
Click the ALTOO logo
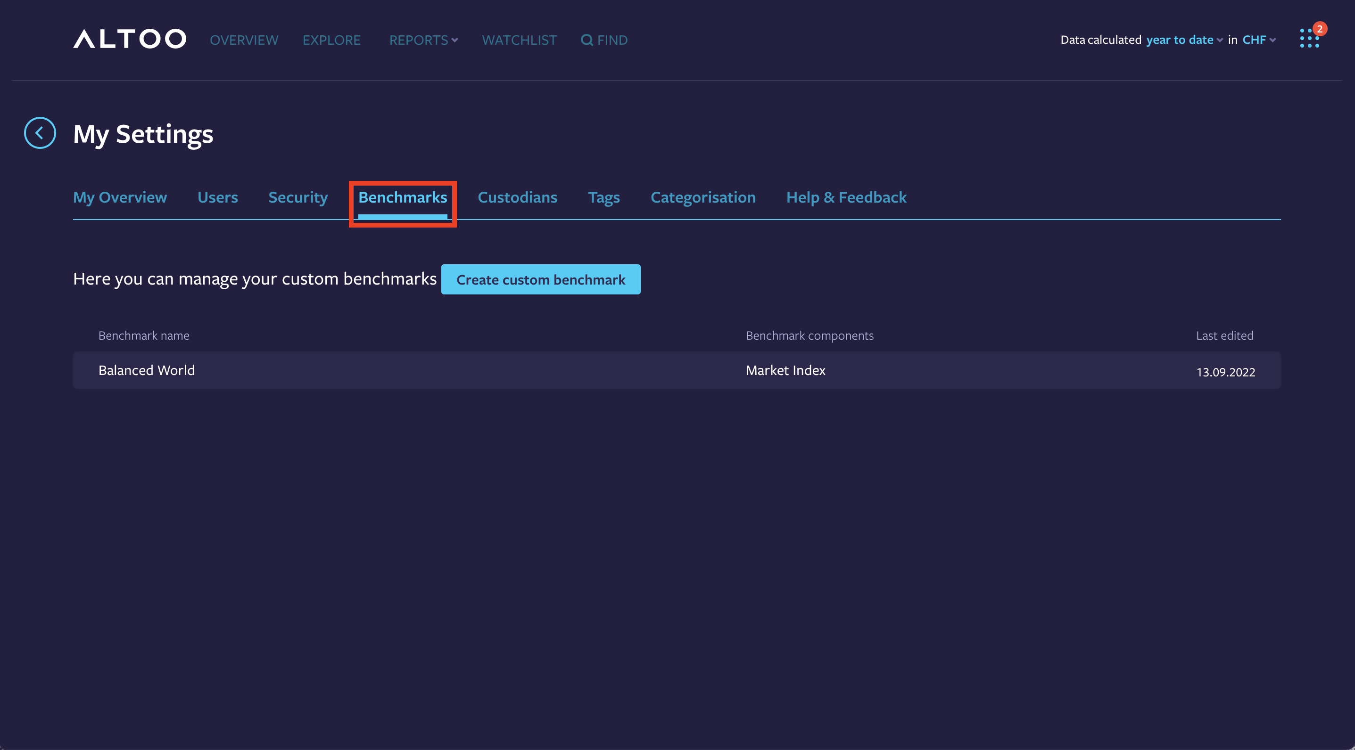click(129, 38)
